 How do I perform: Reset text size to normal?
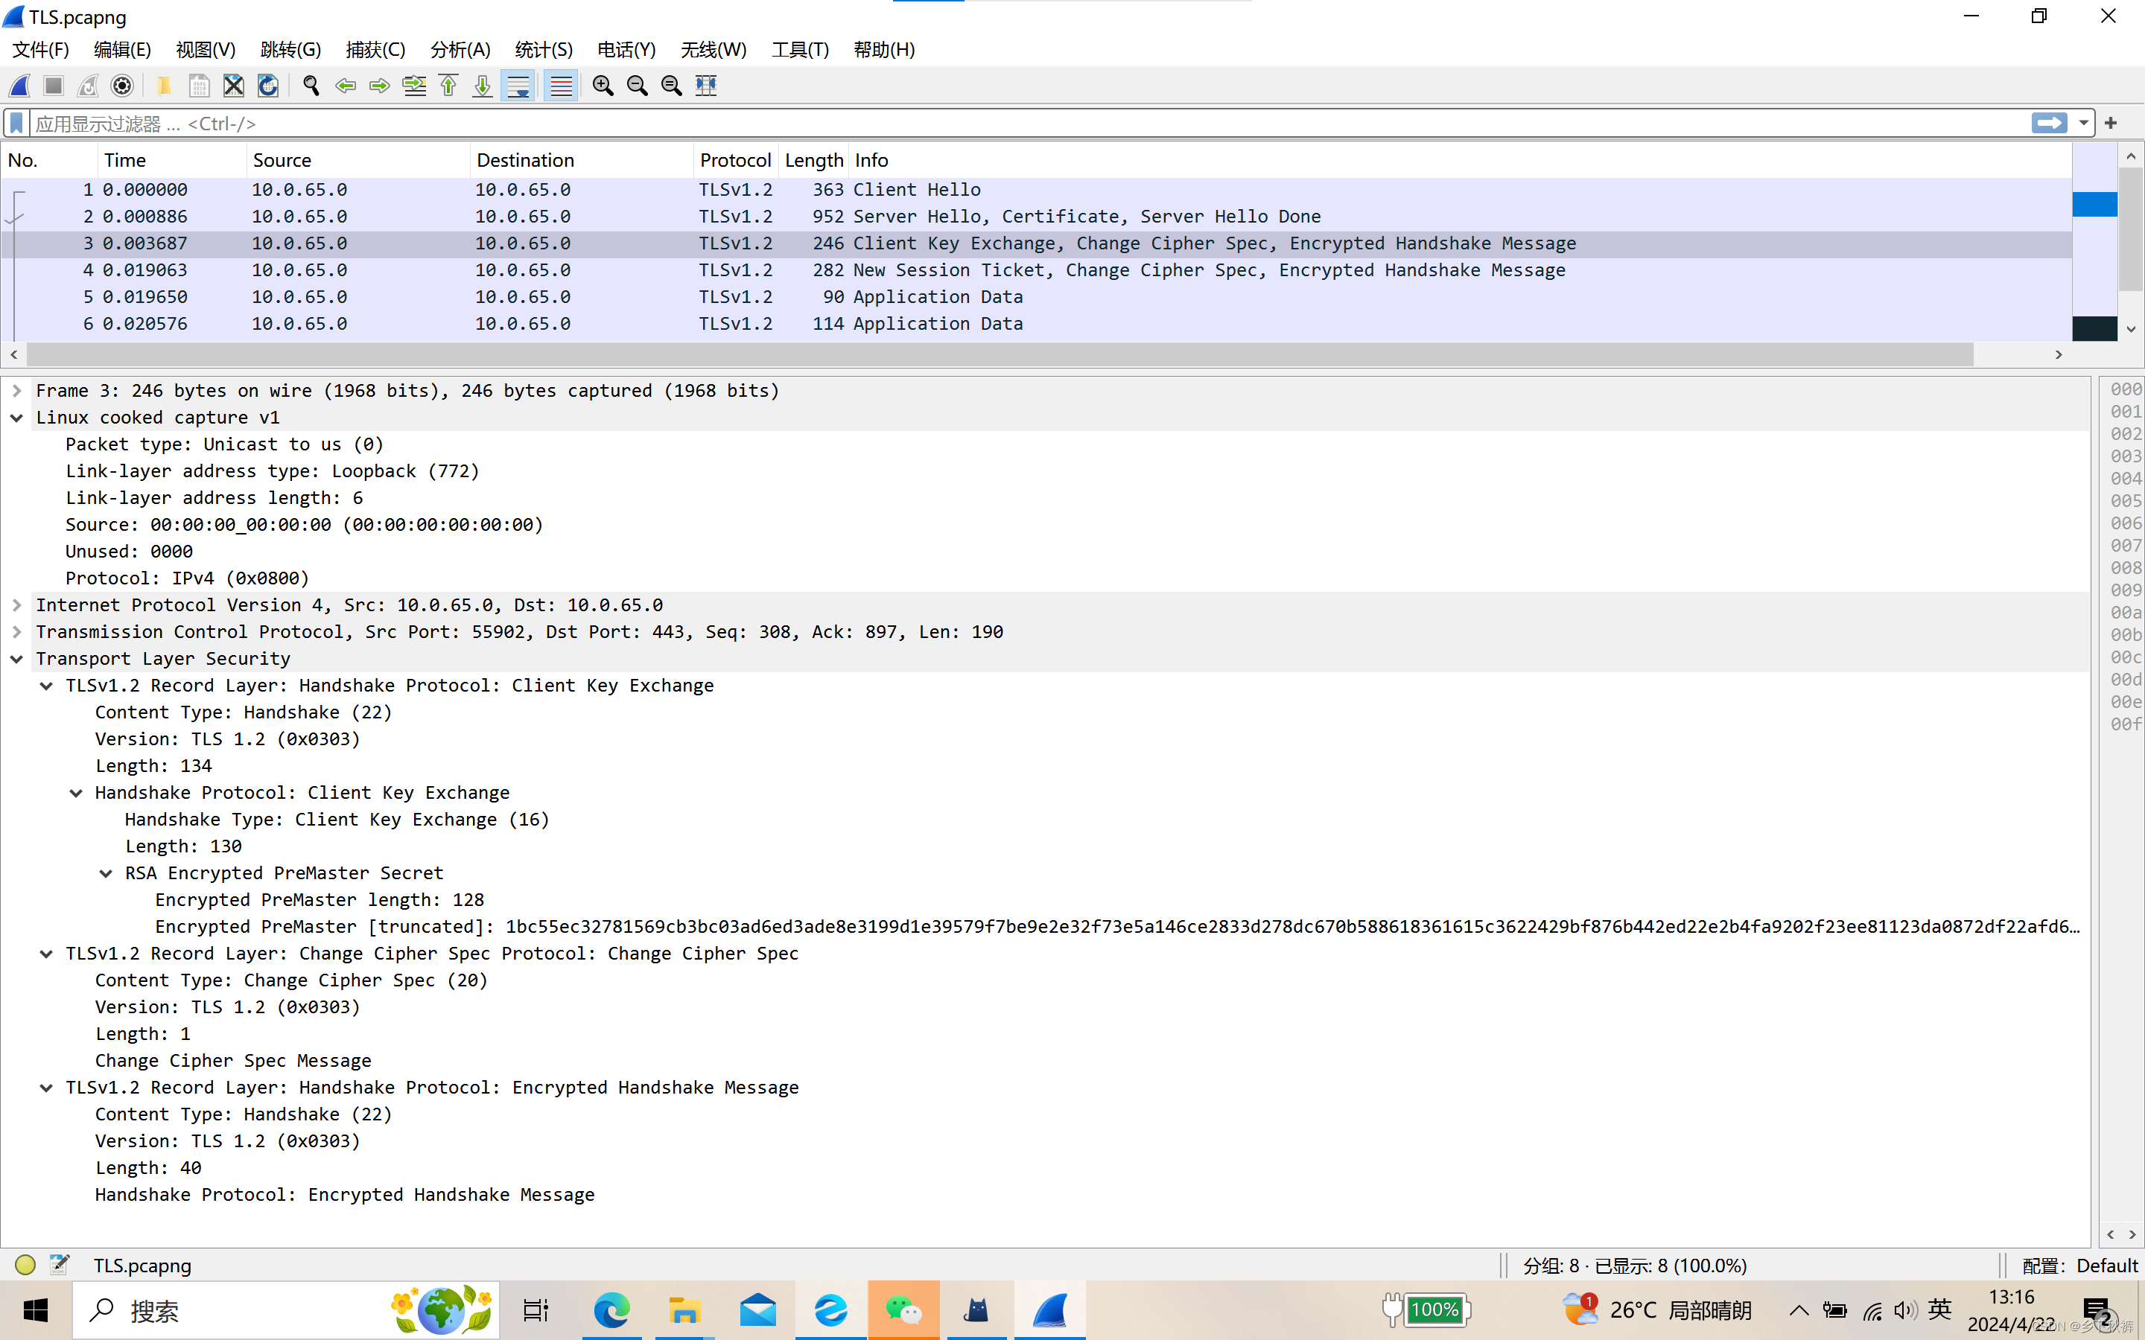click(x=672, y=86)
